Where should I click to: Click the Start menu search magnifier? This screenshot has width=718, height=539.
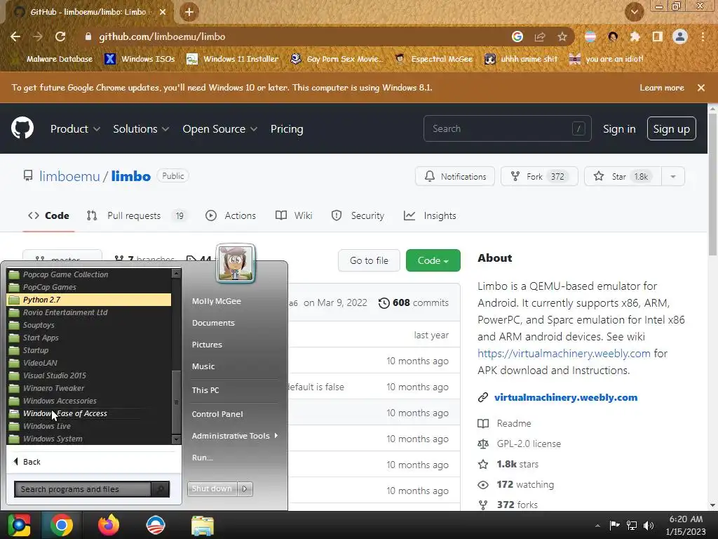(161, 489)
